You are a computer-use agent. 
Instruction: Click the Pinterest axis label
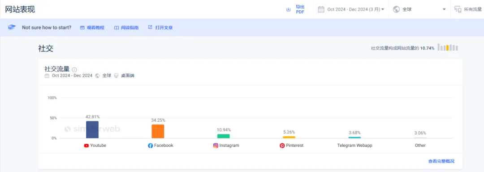pos(294,146)
